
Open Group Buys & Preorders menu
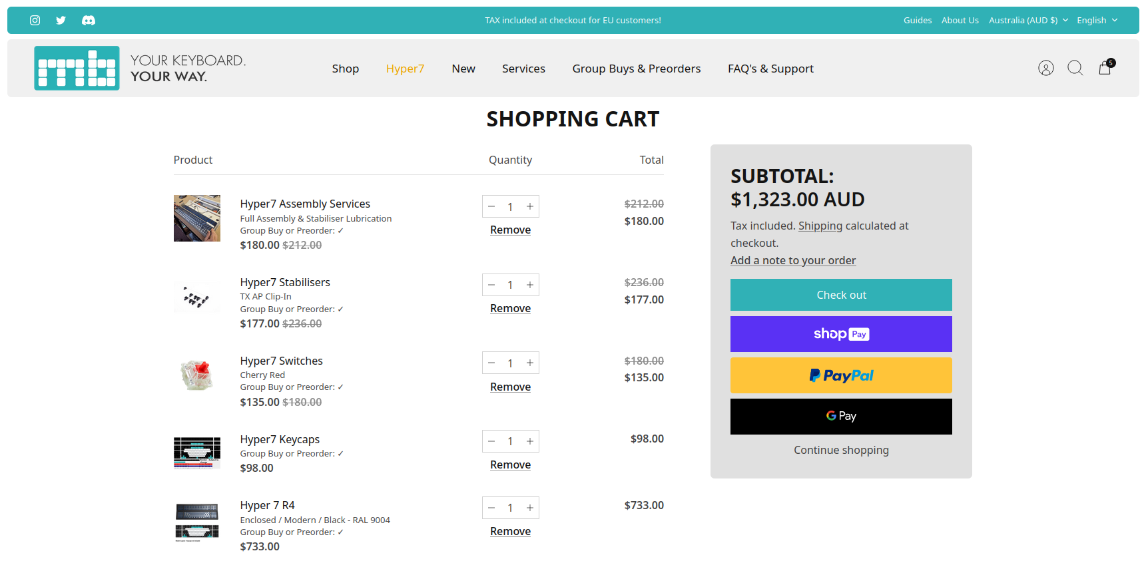(x=637, y=69)
